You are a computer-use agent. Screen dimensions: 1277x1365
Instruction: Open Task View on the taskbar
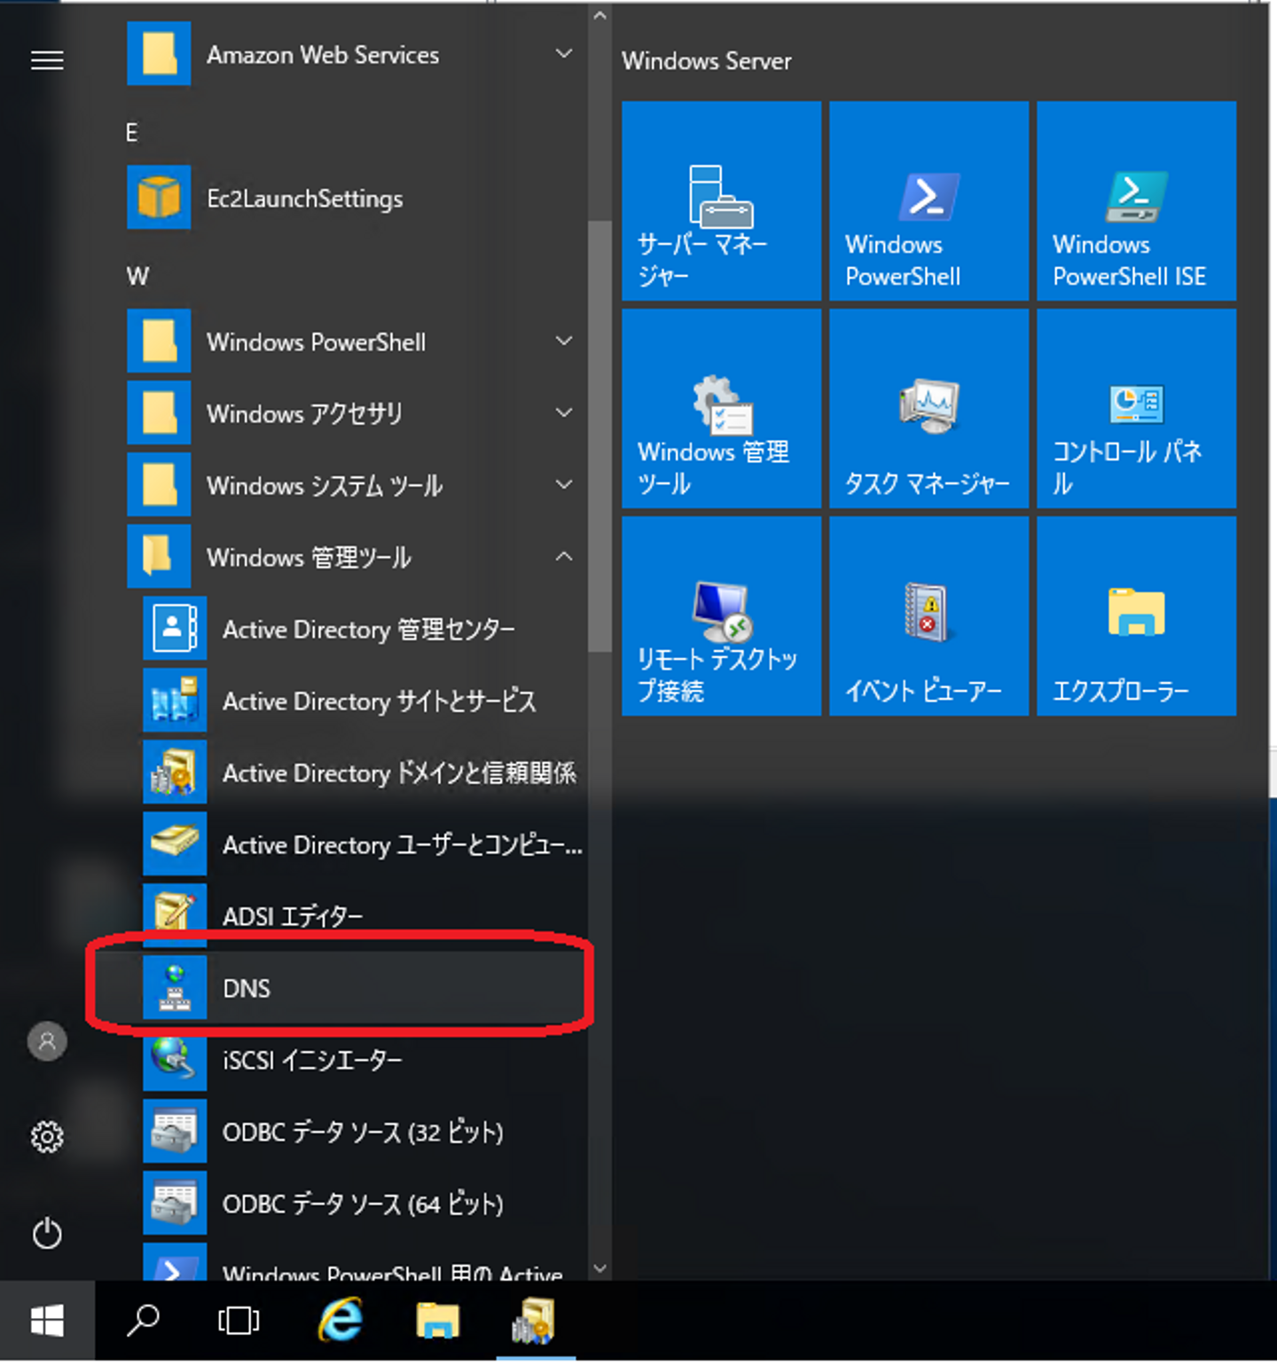(x=239, y=1322)
